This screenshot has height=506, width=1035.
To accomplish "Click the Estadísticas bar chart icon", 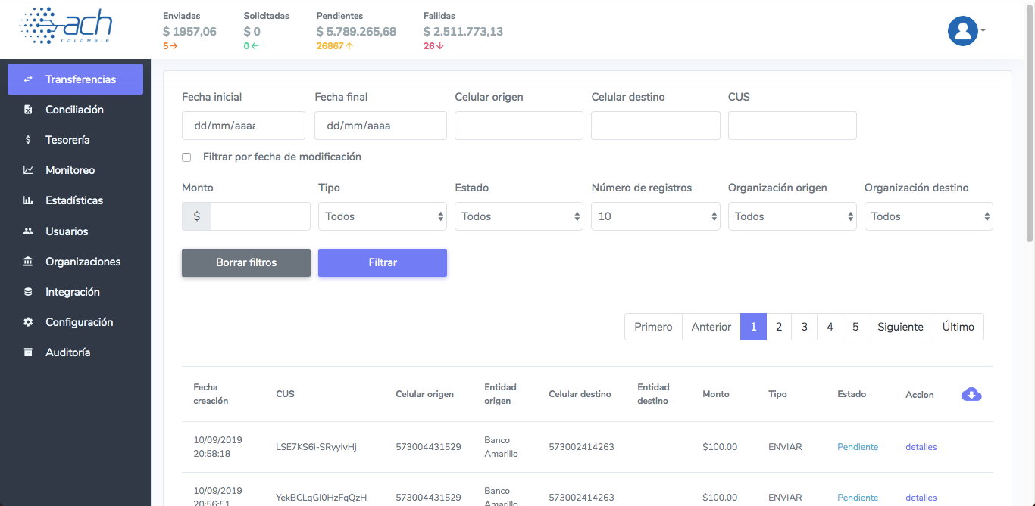I will click(x=28, y=200).
